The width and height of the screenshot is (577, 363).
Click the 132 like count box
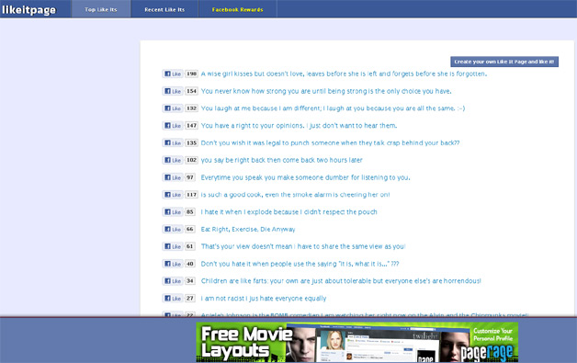(x=191, y=108)
